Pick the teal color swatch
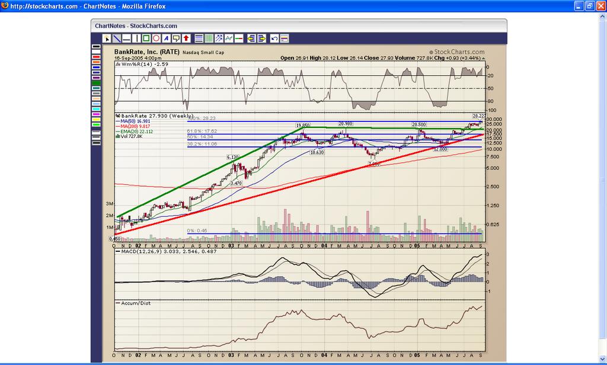 tap(96, 88)
